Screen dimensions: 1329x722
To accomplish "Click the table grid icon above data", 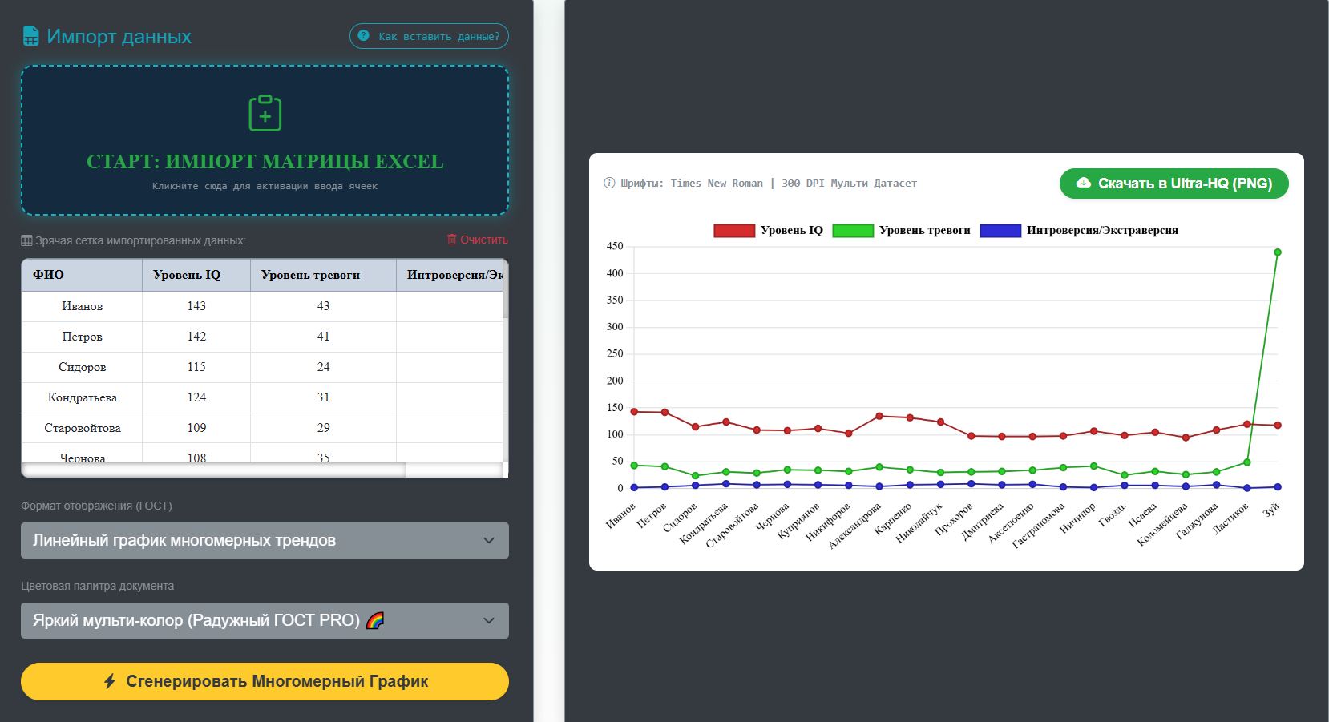I will 26,240.
